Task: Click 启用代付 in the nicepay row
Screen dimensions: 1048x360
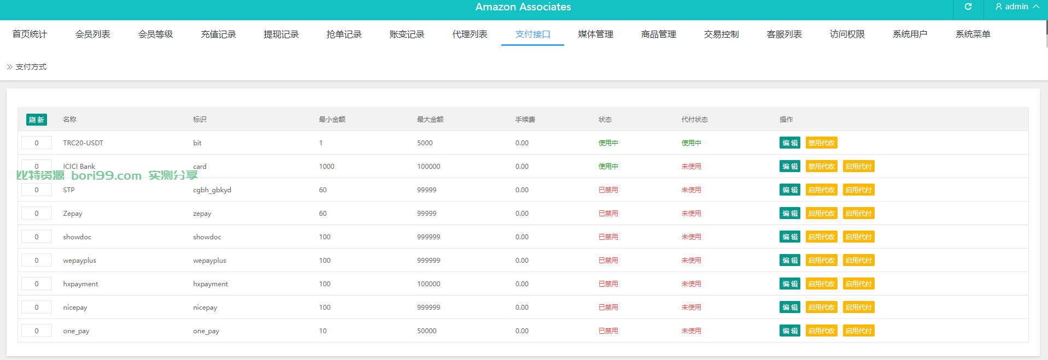Action: pyautogui.click(x=859, y=307)
